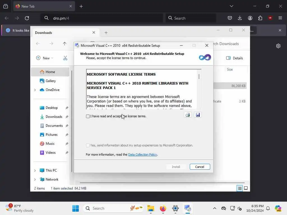Screen dimensions: 287x215
Task: Click the Cancel button in setup dialog
Action: pyautogui.click(x=200, y=167)
